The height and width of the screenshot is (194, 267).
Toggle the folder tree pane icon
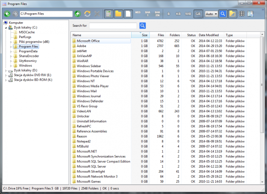(x=232, y=14)
